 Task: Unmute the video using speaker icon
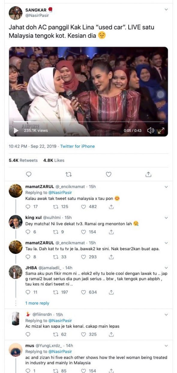[x=151, y=130]
